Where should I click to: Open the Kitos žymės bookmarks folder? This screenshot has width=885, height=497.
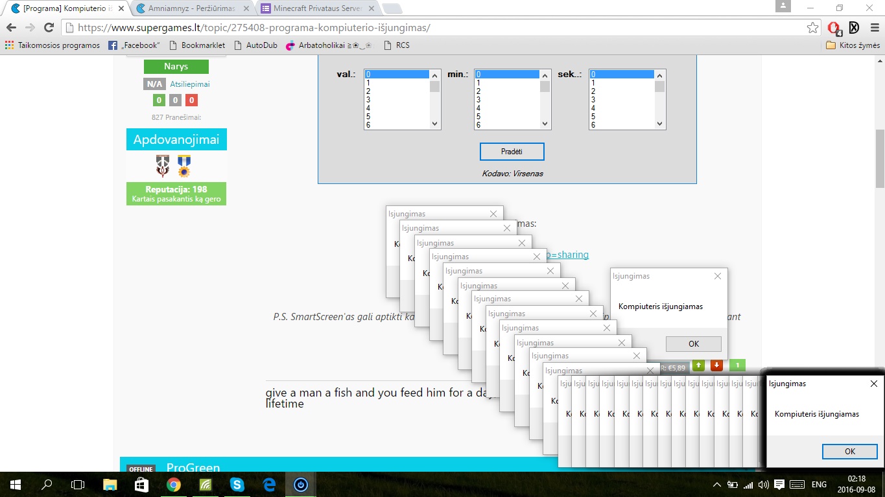coord(853,45)
